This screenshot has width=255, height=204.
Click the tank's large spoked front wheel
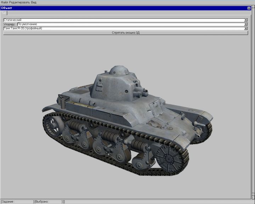[x=166, y=156]
